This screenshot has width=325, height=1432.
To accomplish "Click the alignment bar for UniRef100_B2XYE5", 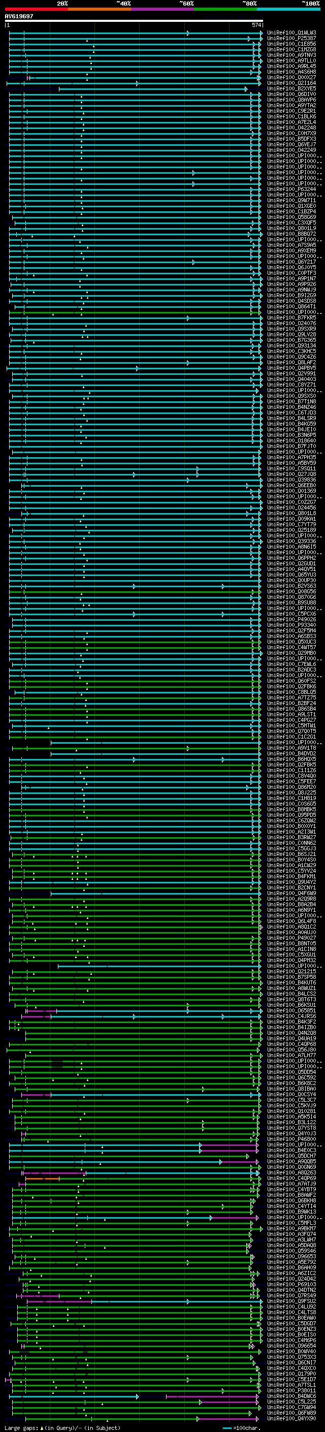I will tap(153, 89).
